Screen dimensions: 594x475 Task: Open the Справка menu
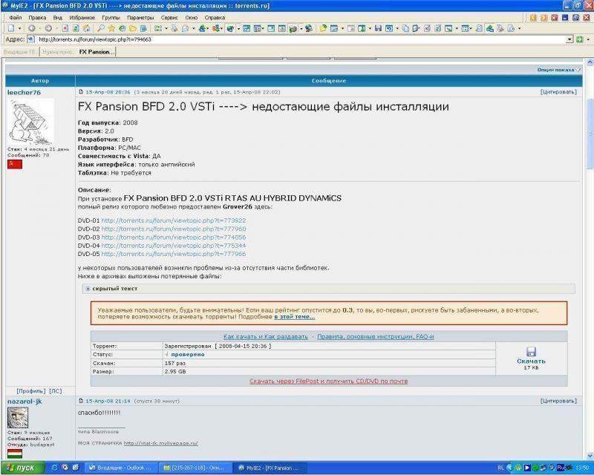tap(215, 17)
